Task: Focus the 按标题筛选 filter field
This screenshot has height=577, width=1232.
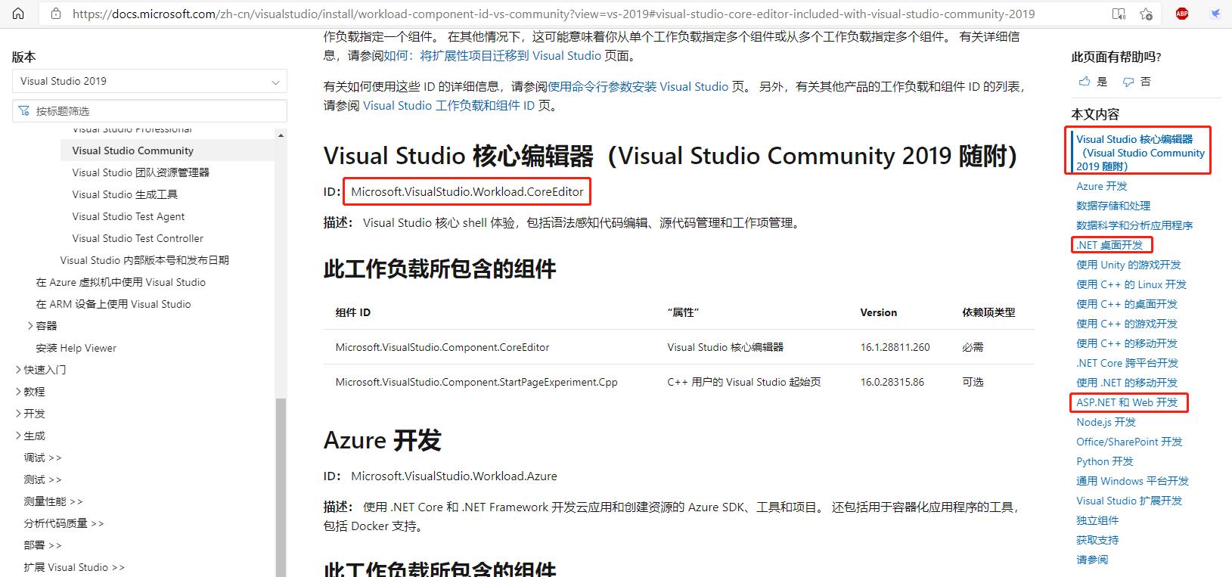Action: pos(150,110)
